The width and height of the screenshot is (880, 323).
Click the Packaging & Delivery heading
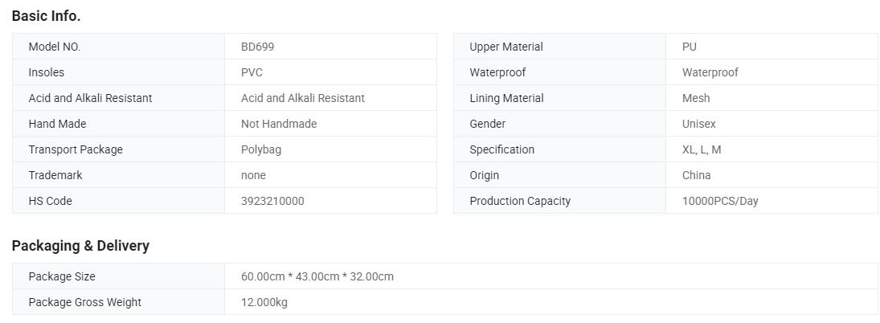[80, 245]
